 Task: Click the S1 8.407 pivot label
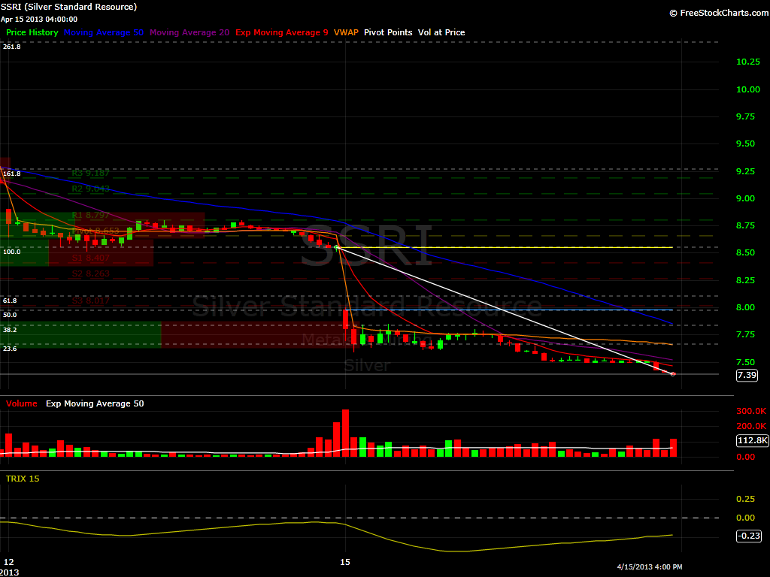[x=91, y=258]
